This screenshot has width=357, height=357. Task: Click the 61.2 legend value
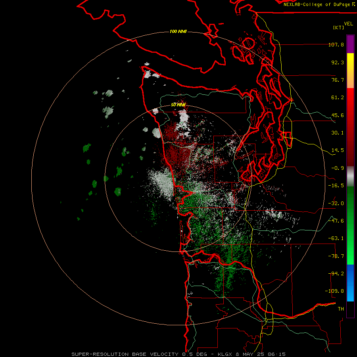coord(338,98)
